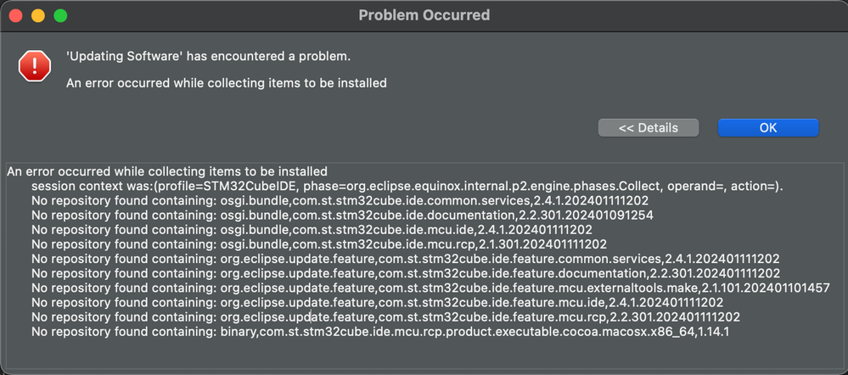Select first line in the details text area
The width and height of the screenshot is (848, 375).
[167, 172]
